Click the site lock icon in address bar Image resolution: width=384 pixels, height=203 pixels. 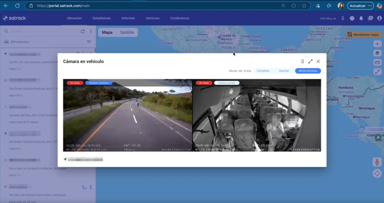[x=31, y=6]
